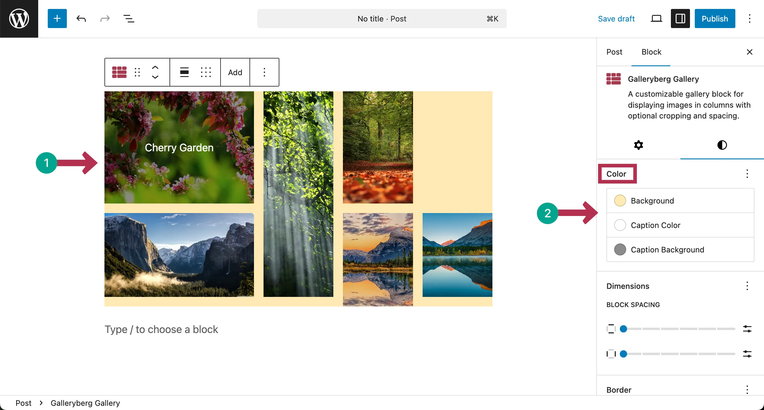This screenshot has height=410, width=764.
Task: Open the Settings gear tab icon
Action: [638, 145]
